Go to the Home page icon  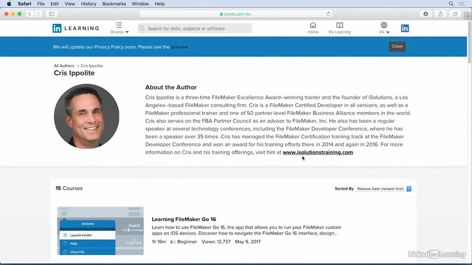(313, 28)
